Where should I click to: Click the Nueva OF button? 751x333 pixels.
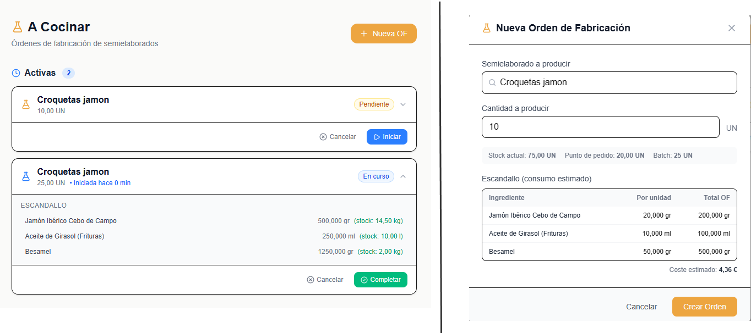tap(384, 34)
